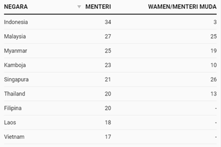
Task: Click Malaysia's minister count 27
Action: (x=108, y=36)
